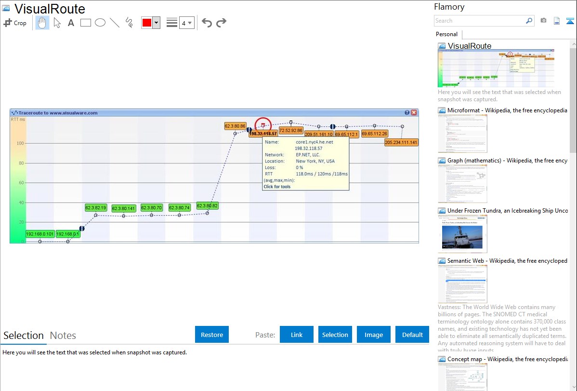Click the snapshot icon beside VisualRoute list entry

(442, 46)
